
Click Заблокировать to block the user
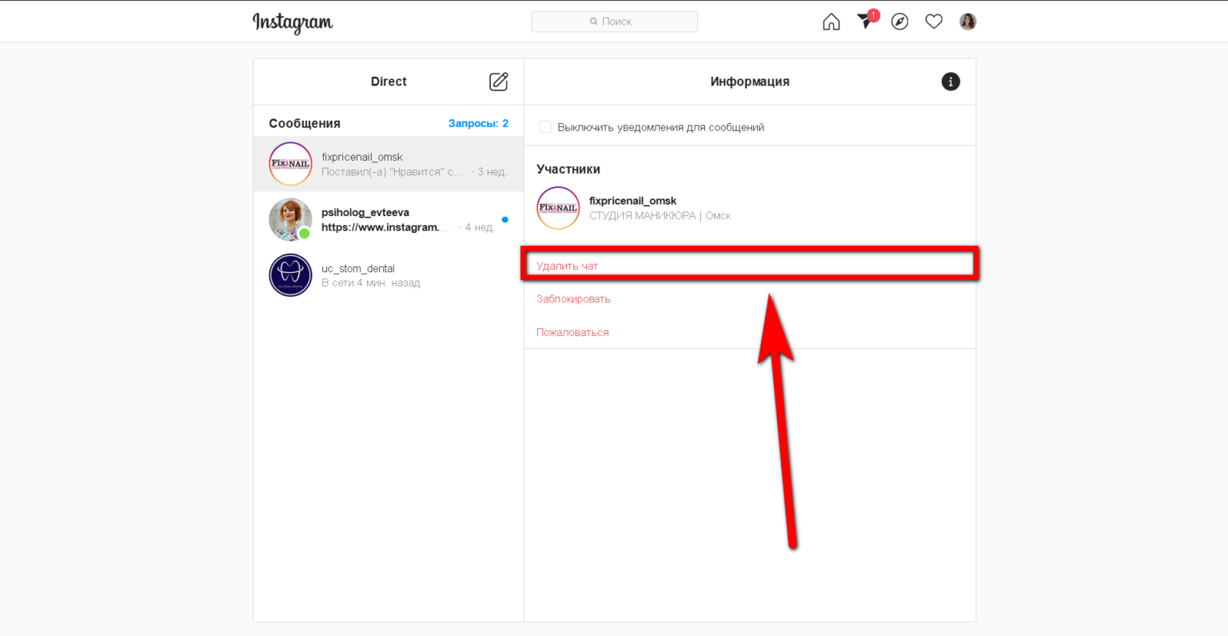click(573, 299)
